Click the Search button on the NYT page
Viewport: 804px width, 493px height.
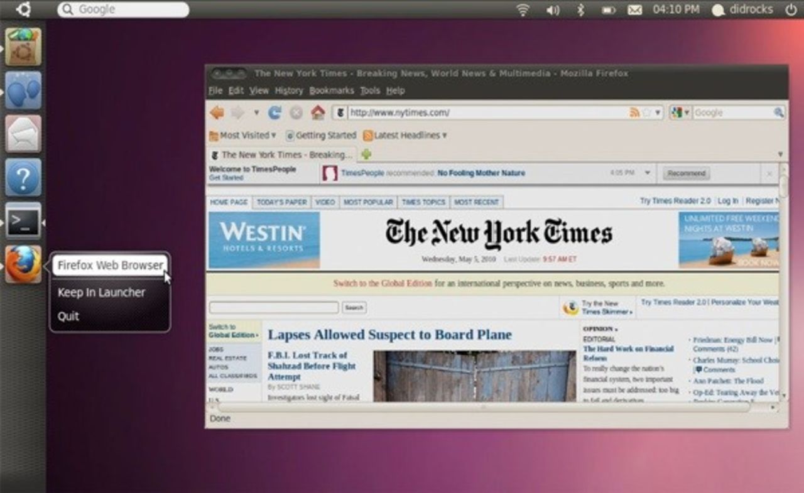coord(354,308)
